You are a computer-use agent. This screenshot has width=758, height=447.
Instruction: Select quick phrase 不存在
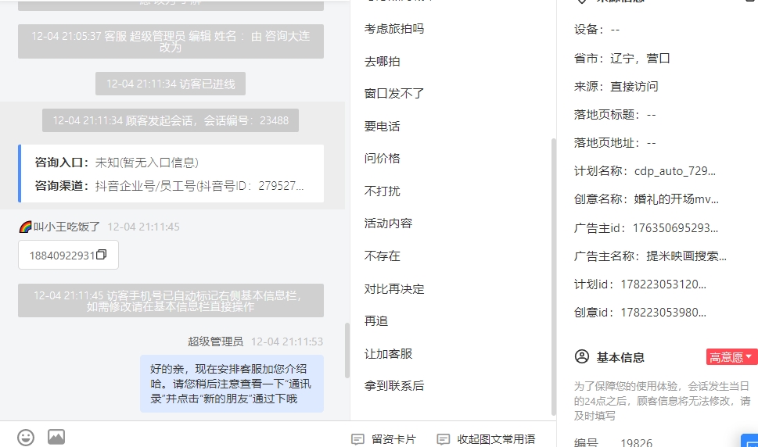[x=382, y=256]
